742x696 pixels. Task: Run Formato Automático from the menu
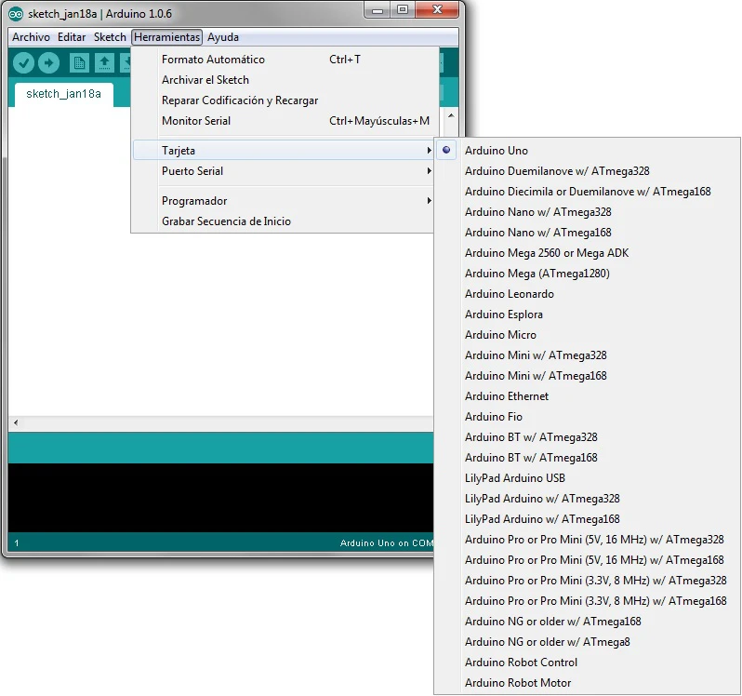[213, 60]
